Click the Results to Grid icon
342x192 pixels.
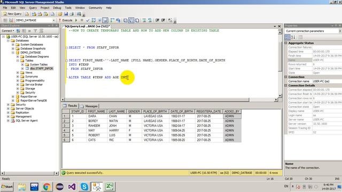(x=131, y=20)
